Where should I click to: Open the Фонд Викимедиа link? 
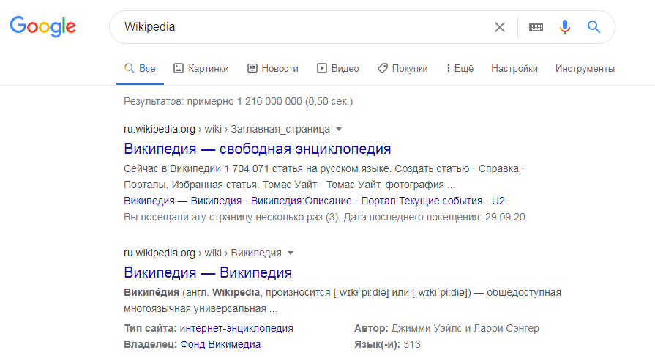coord(220,345)
